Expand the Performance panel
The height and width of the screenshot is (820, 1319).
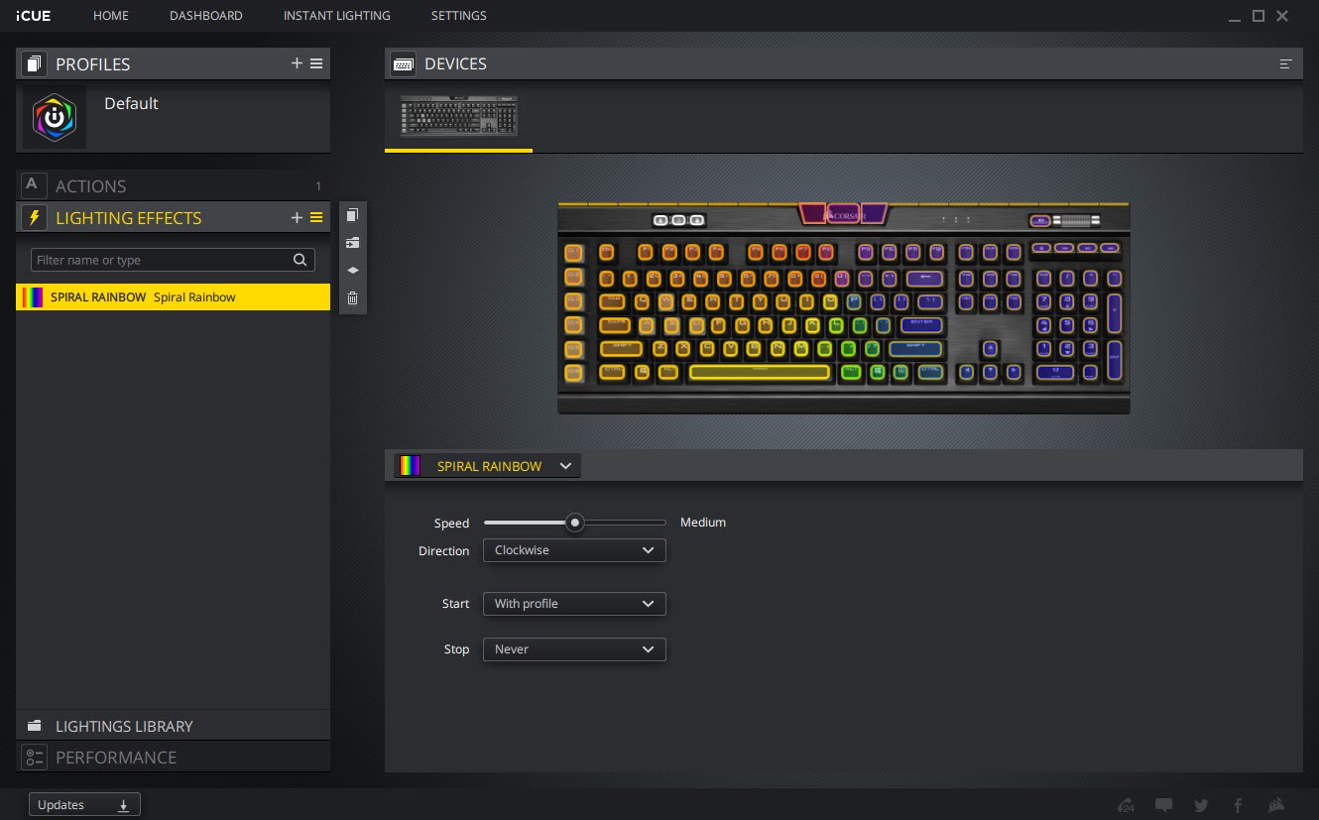174,758
